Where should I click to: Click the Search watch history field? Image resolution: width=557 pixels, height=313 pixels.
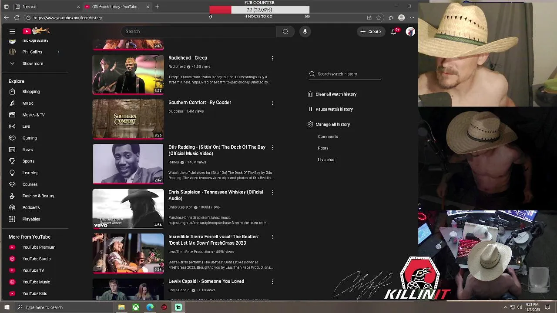coord(345,74)
